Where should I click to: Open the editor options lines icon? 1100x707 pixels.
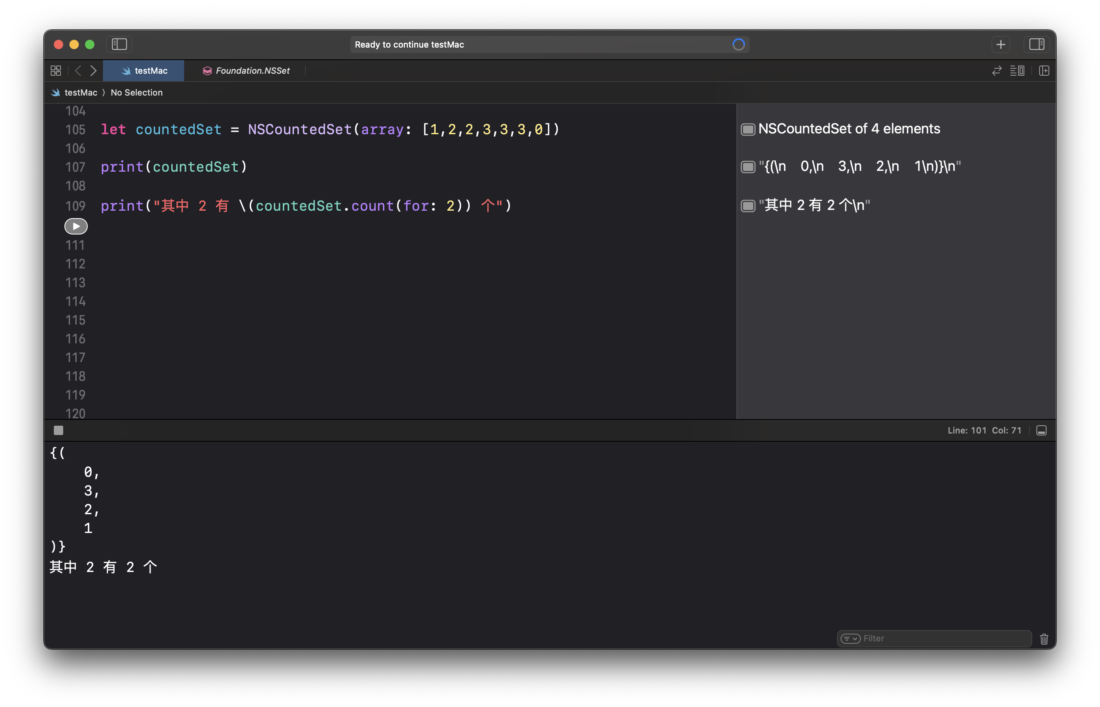click(x=1017, y=70)
